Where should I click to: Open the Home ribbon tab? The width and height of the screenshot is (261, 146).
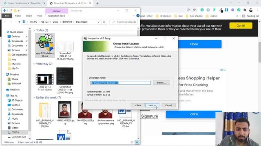[18, 16]
